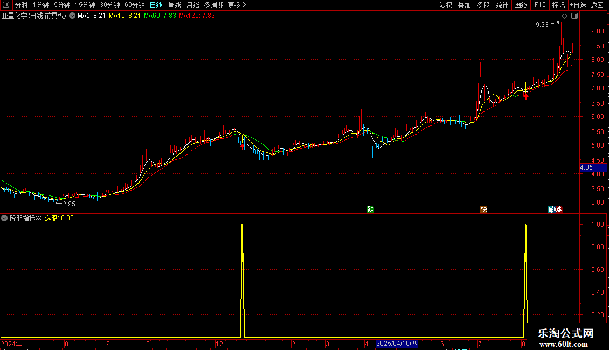Click 选股: 0.00 value
This screenshot has width=609, height=350.
(59, 218)
